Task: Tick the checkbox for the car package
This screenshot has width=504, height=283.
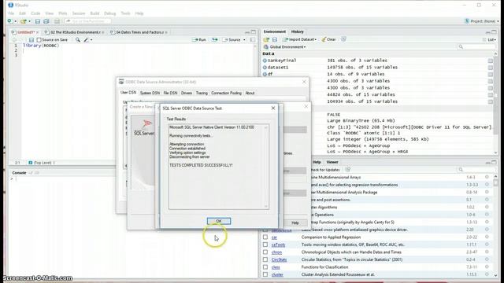Action: [265, 237]
